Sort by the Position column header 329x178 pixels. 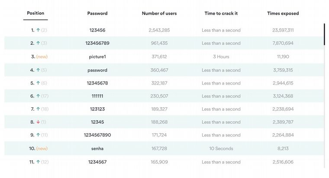point(35,13)
